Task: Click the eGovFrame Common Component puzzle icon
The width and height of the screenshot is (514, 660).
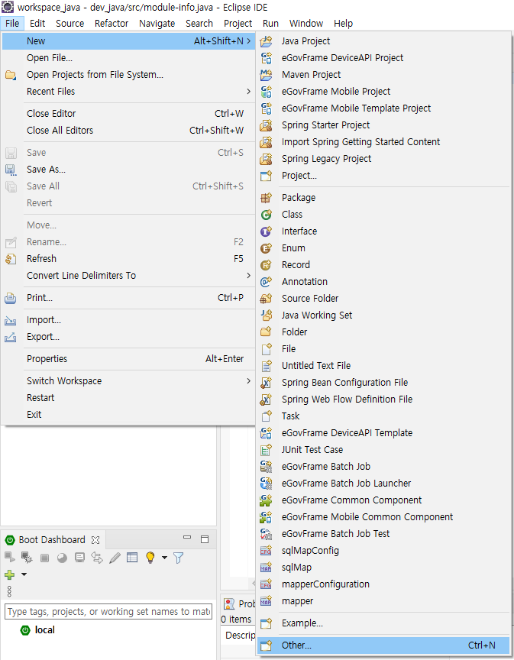Action: [266, 500]
